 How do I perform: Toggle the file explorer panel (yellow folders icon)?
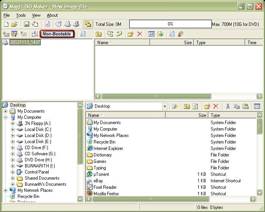coord(88,24)
